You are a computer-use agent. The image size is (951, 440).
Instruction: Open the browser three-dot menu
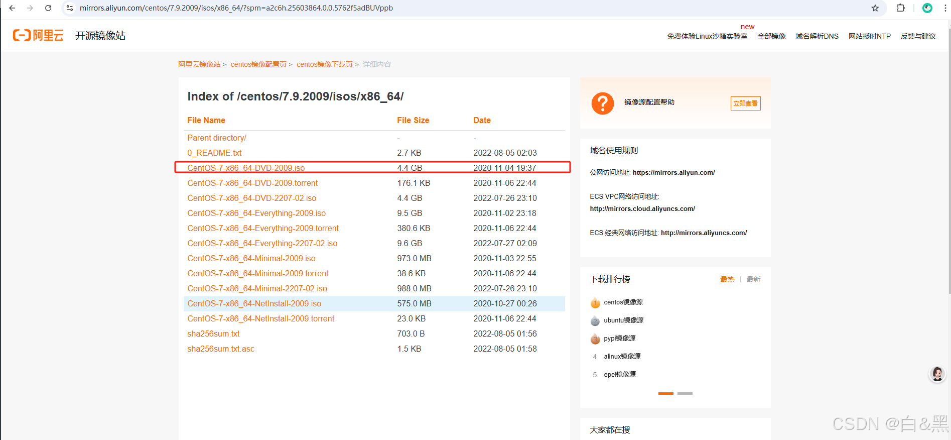point(945,8)
